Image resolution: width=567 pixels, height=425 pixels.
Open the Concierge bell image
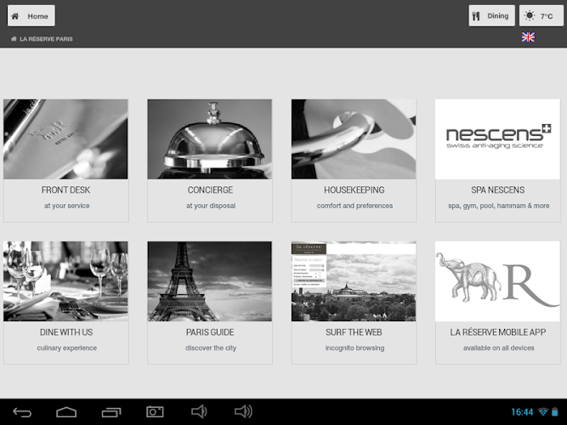tap(209, 139)
